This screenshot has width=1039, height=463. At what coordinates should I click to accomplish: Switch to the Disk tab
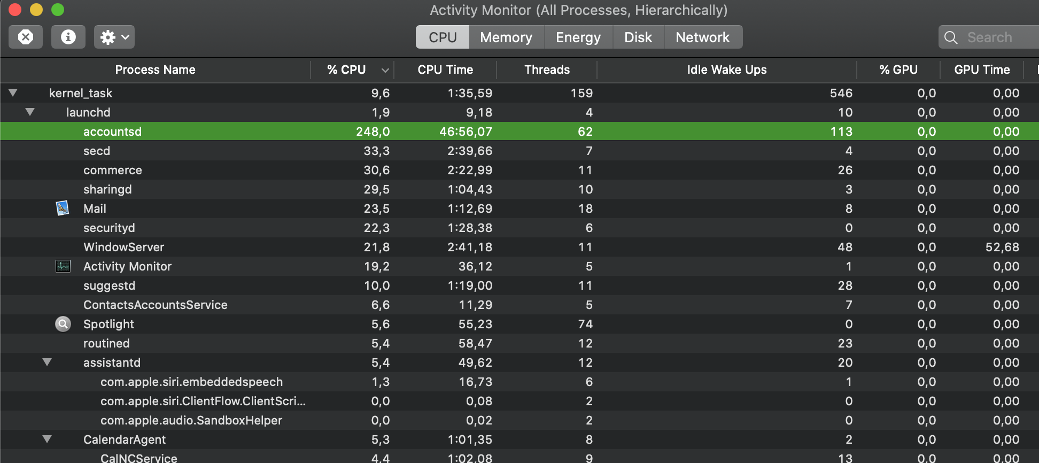[638, 37]
